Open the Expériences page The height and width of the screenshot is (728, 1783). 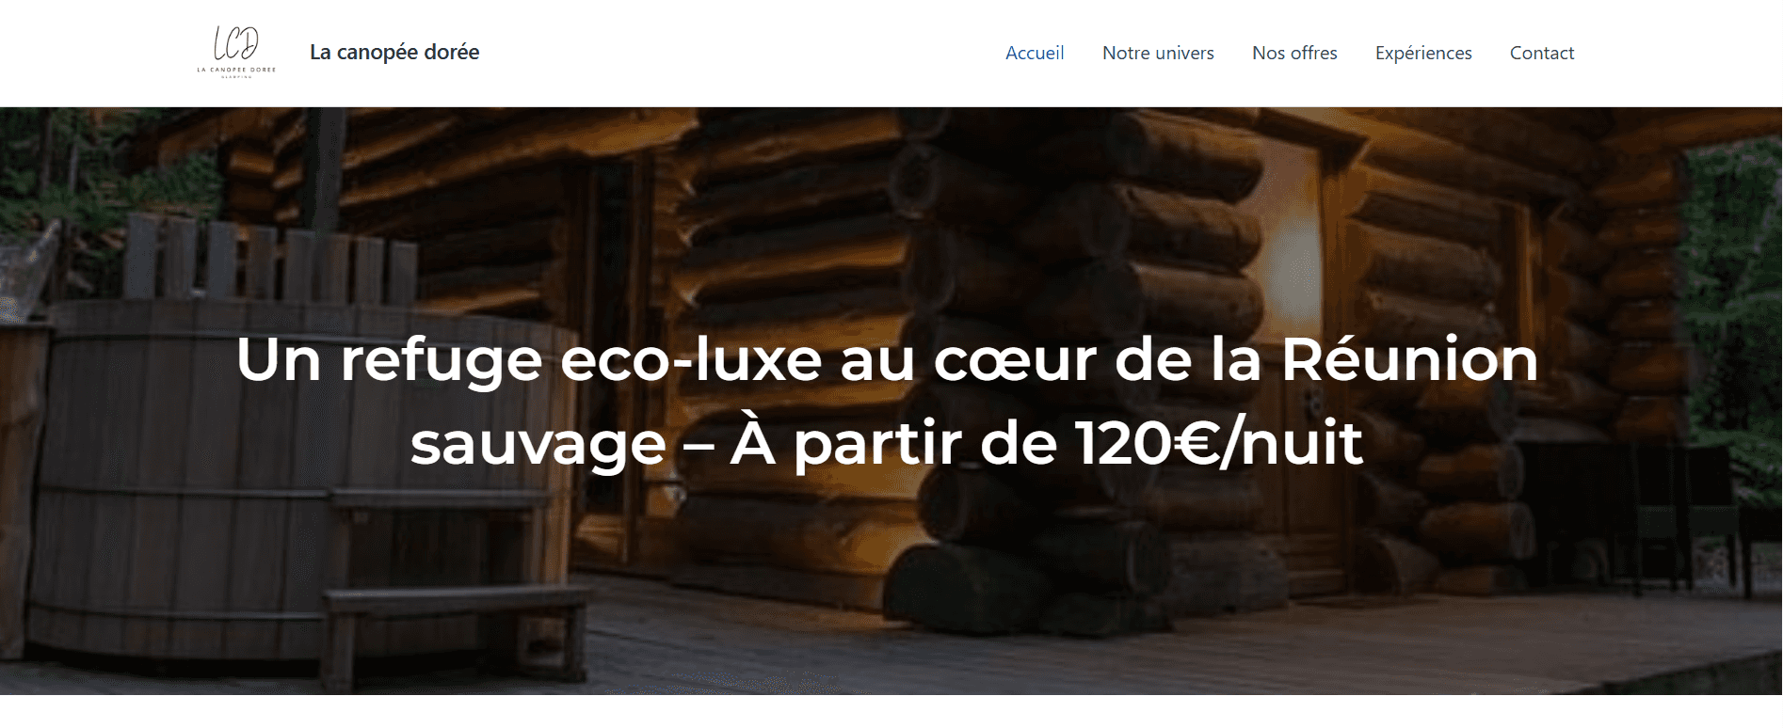coord(1423,53)
